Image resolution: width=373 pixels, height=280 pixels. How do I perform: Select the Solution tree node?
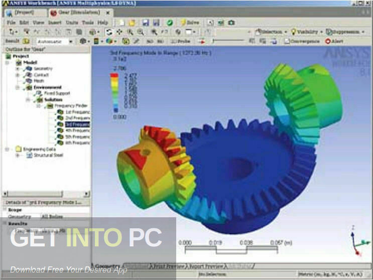point(53,99)
